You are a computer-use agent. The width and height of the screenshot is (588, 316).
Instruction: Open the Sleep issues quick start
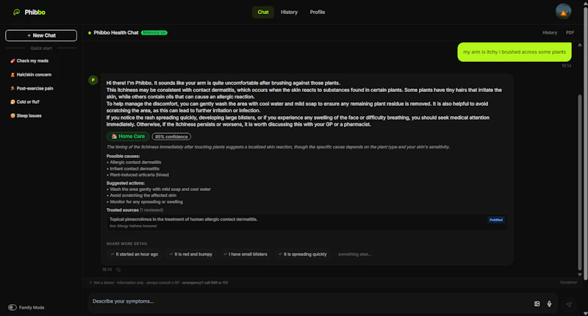coord(26,116)
